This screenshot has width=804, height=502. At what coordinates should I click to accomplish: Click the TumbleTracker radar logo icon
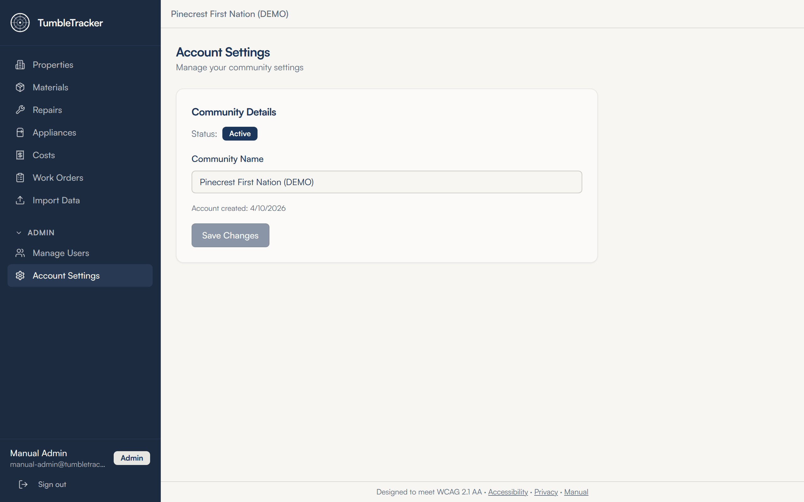click(20, 23)
